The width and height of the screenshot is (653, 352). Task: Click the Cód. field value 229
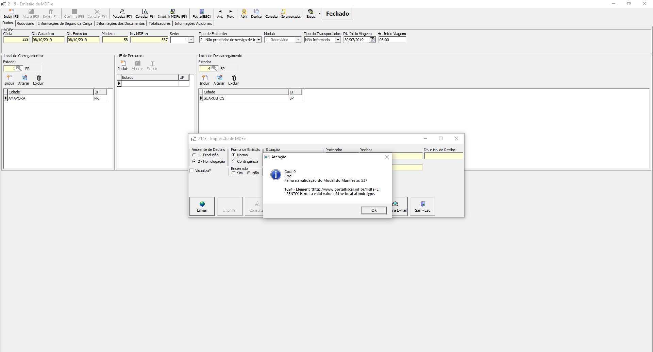[x=16, y=40]
